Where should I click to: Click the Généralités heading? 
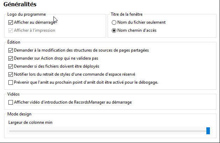[x=20, y=5]
